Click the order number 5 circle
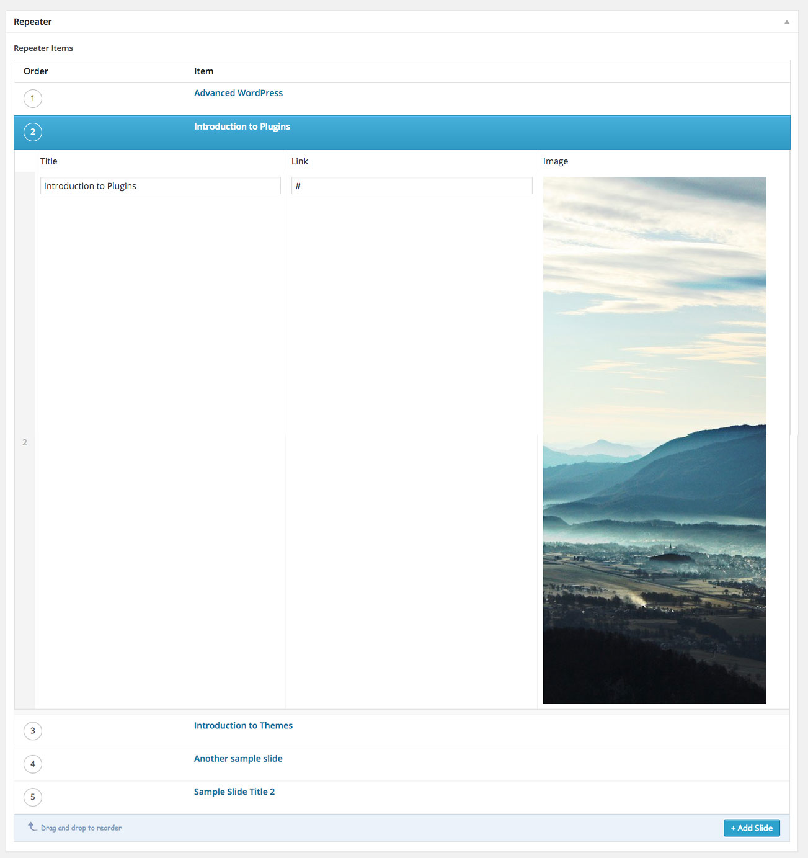Viewport: 808px width, 858px height. pyautogui.click(x=32, y=797)
